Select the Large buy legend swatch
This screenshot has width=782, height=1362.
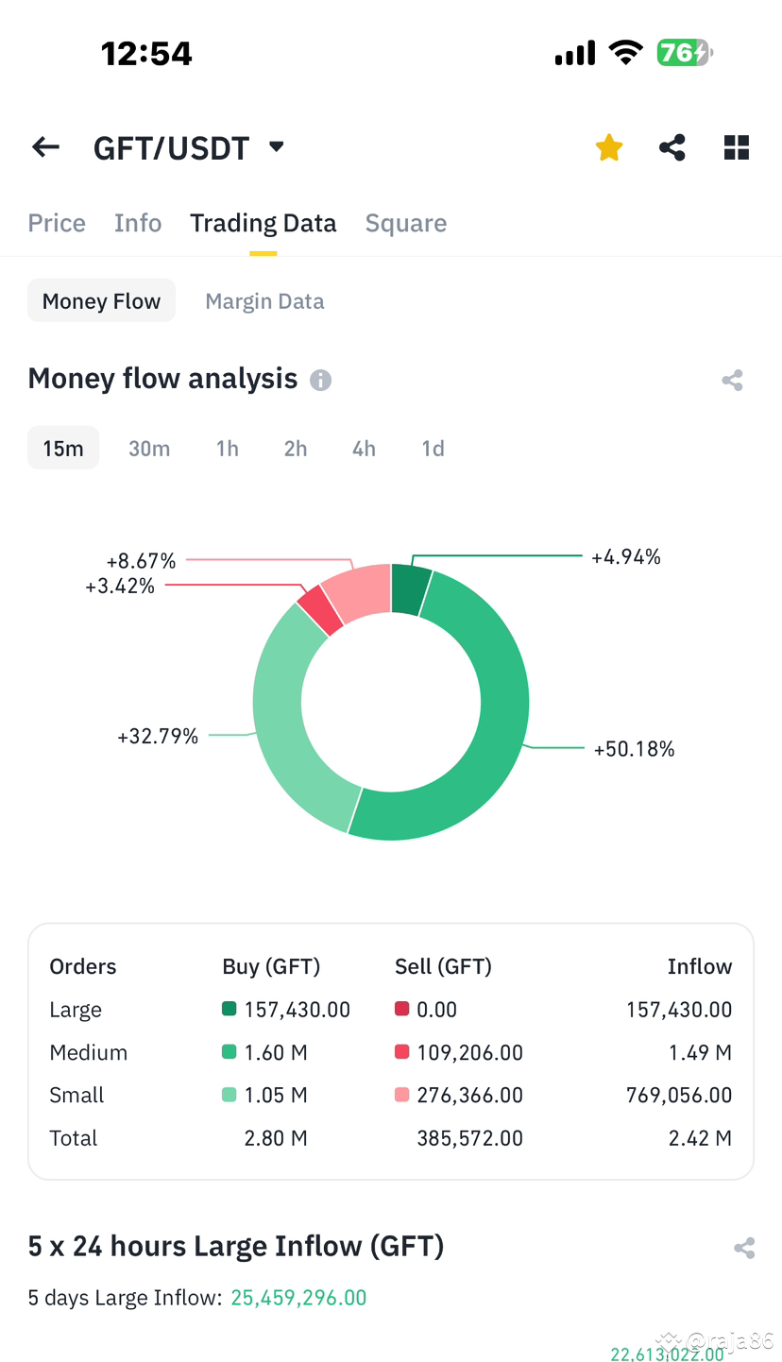(x=225, y=1009)
